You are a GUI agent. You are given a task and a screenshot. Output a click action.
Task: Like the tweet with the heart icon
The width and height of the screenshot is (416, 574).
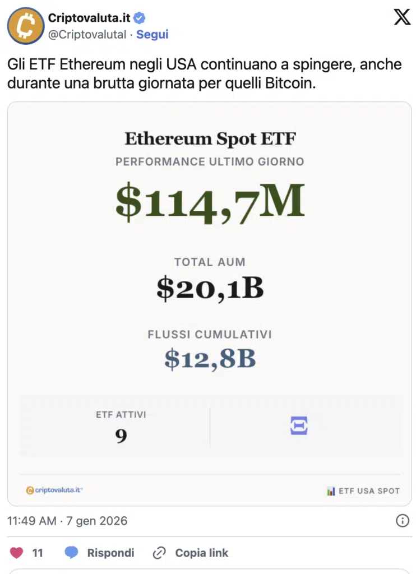[x=17, y=553]
